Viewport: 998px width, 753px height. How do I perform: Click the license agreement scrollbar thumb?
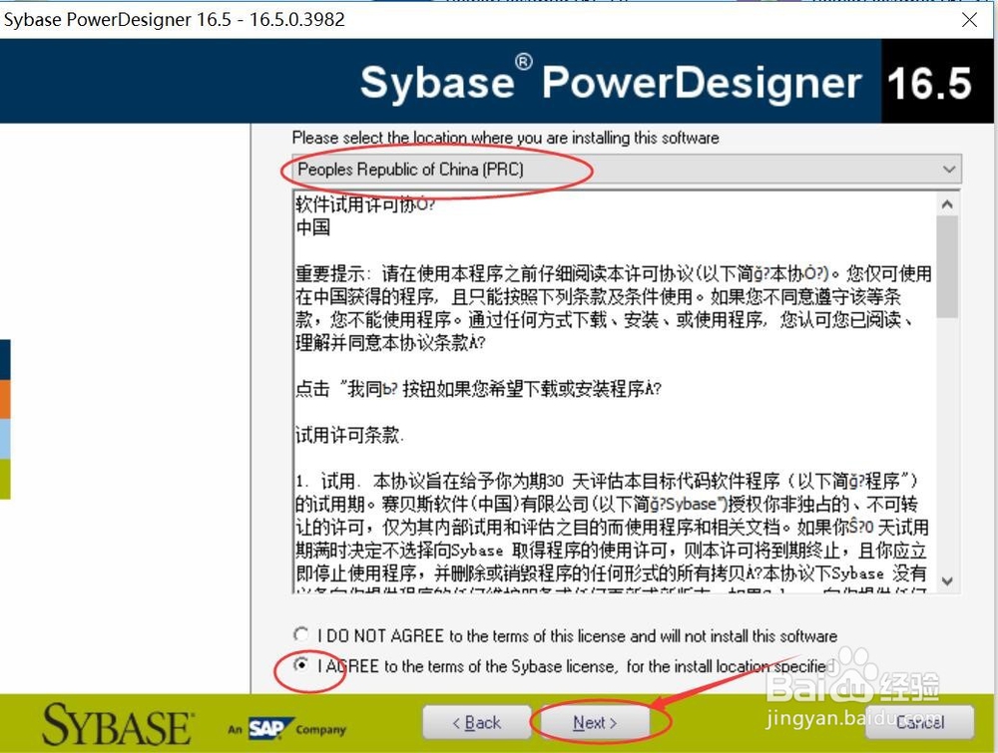click(947, 266)
